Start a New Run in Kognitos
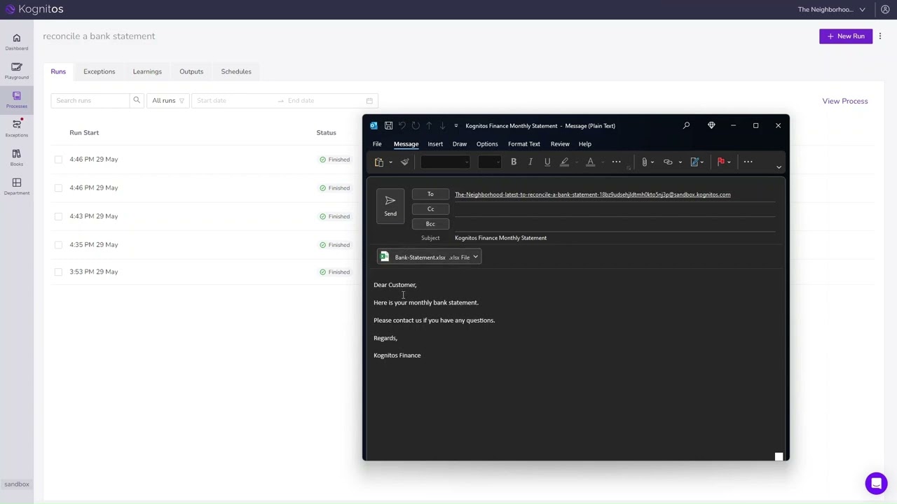Image resolution: width=897 pixels, height=504 pixels. point(846,36)
